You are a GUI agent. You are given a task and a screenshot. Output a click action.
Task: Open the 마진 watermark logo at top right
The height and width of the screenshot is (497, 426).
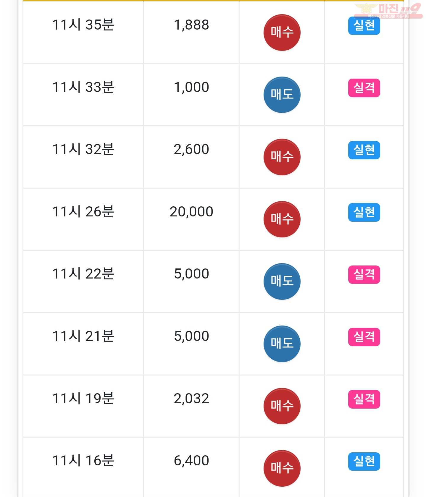[x=388, y=11]
